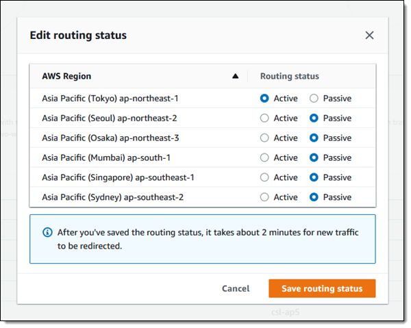Close the Edit routing status dialog

[369, 35]
